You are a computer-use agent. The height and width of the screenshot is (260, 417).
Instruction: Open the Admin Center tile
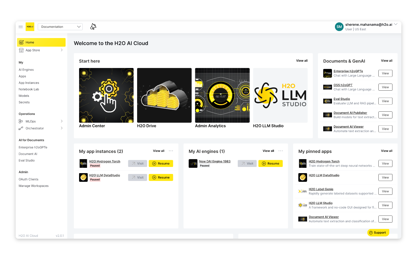click(106, 95)
